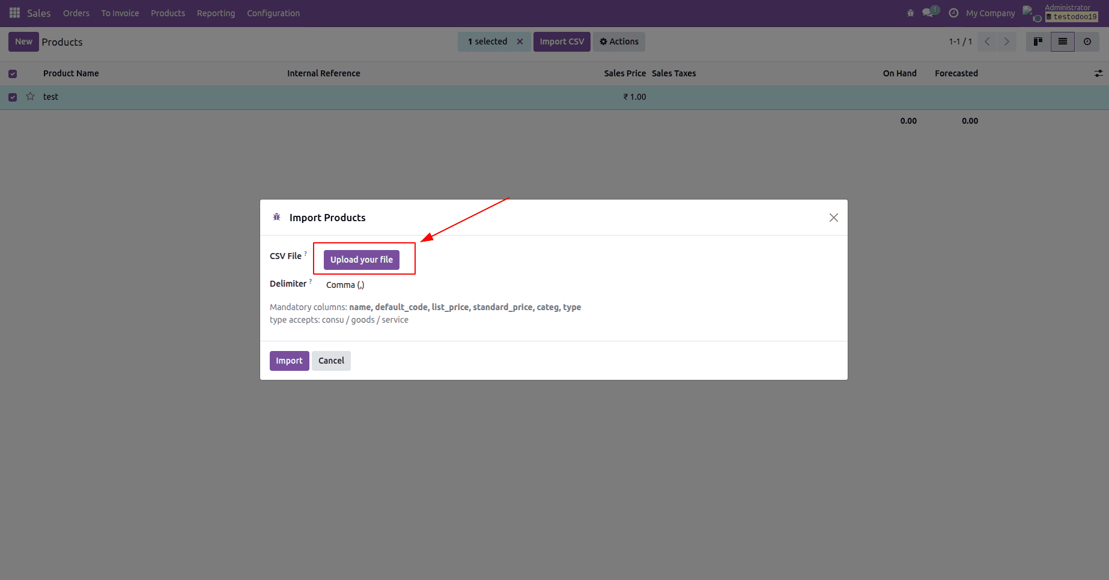Click the Import button in dialog
The width and height of the screenshot is (1109, 580).
click(289, 361)
